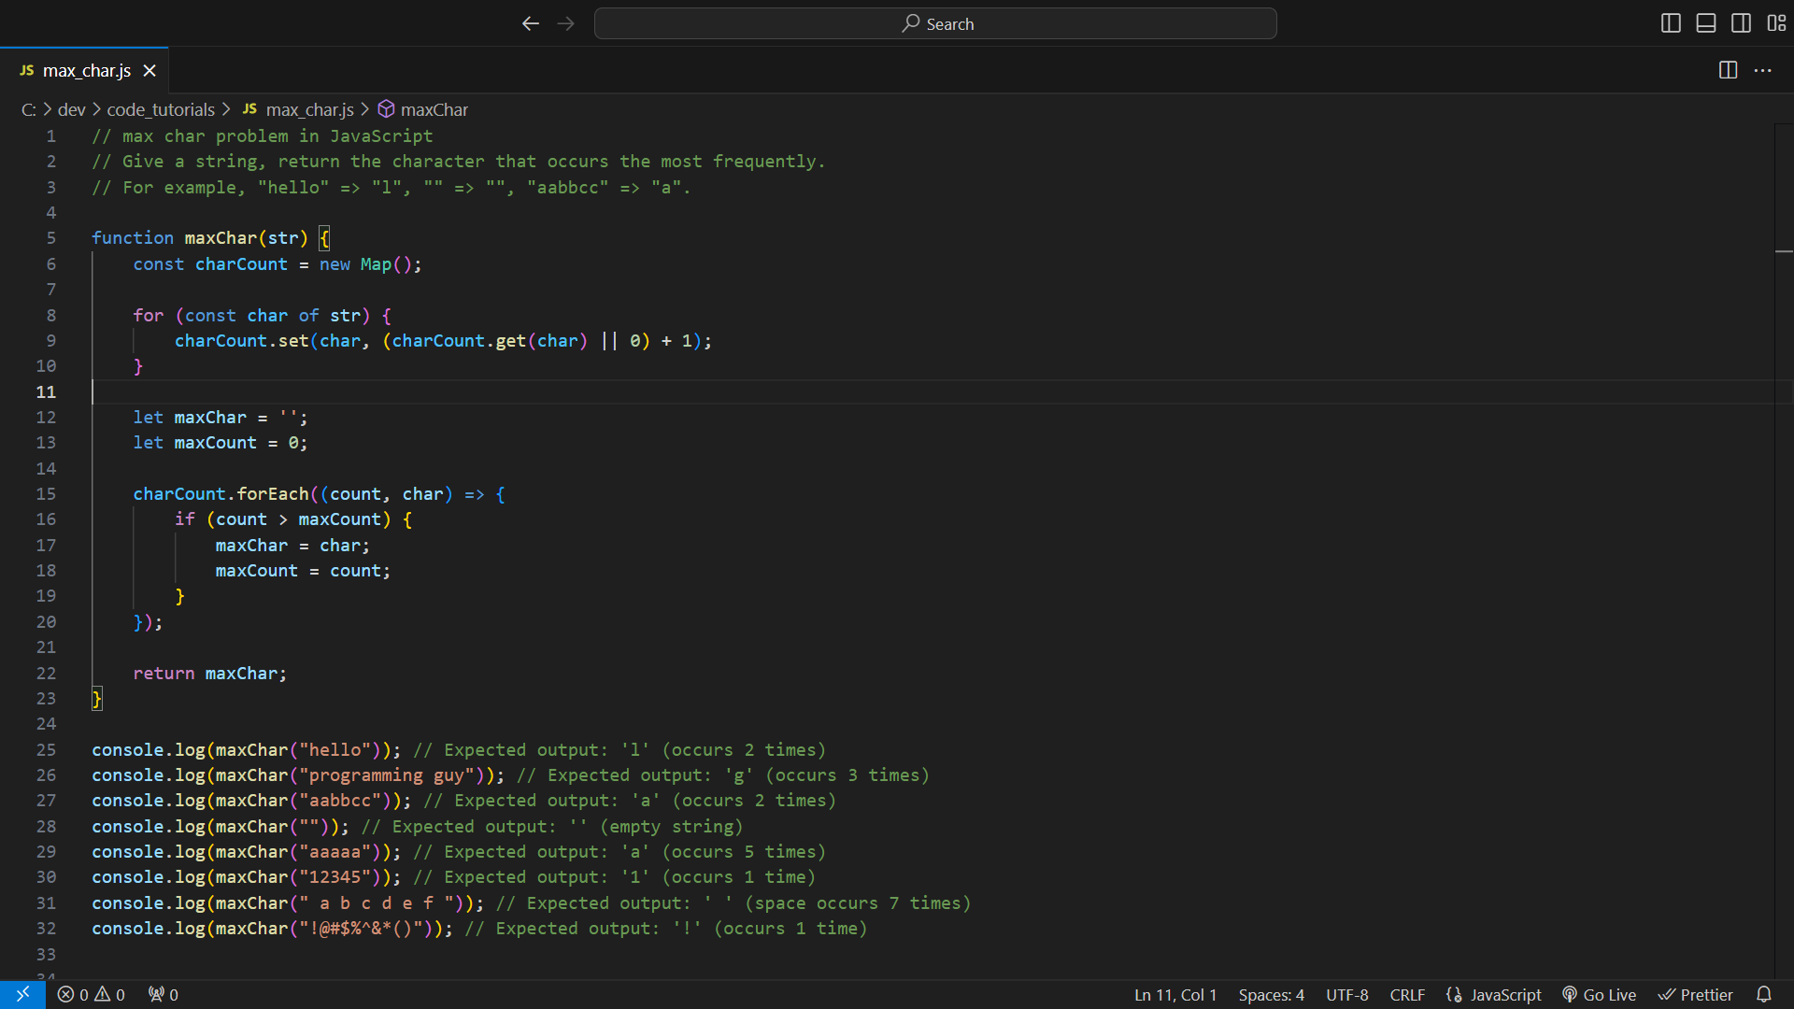Screen dimensions: 1794x1009
Task: Click console.log line with "12345"
Action: pyautogui.click(x=453, y=877)
